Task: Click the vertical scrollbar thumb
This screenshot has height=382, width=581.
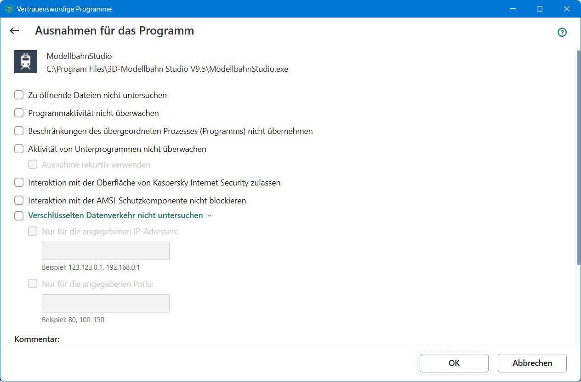Action: (x=578, y=157)
